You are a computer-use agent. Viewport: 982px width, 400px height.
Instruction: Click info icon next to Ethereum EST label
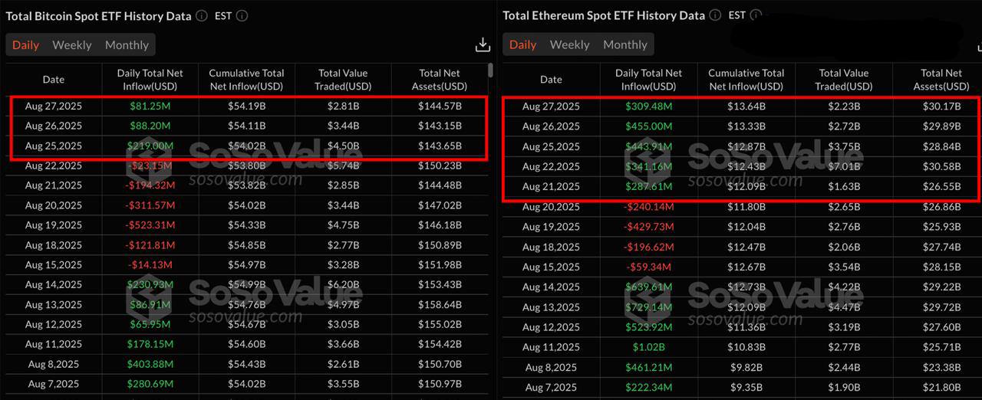click(x=756, y=15)
